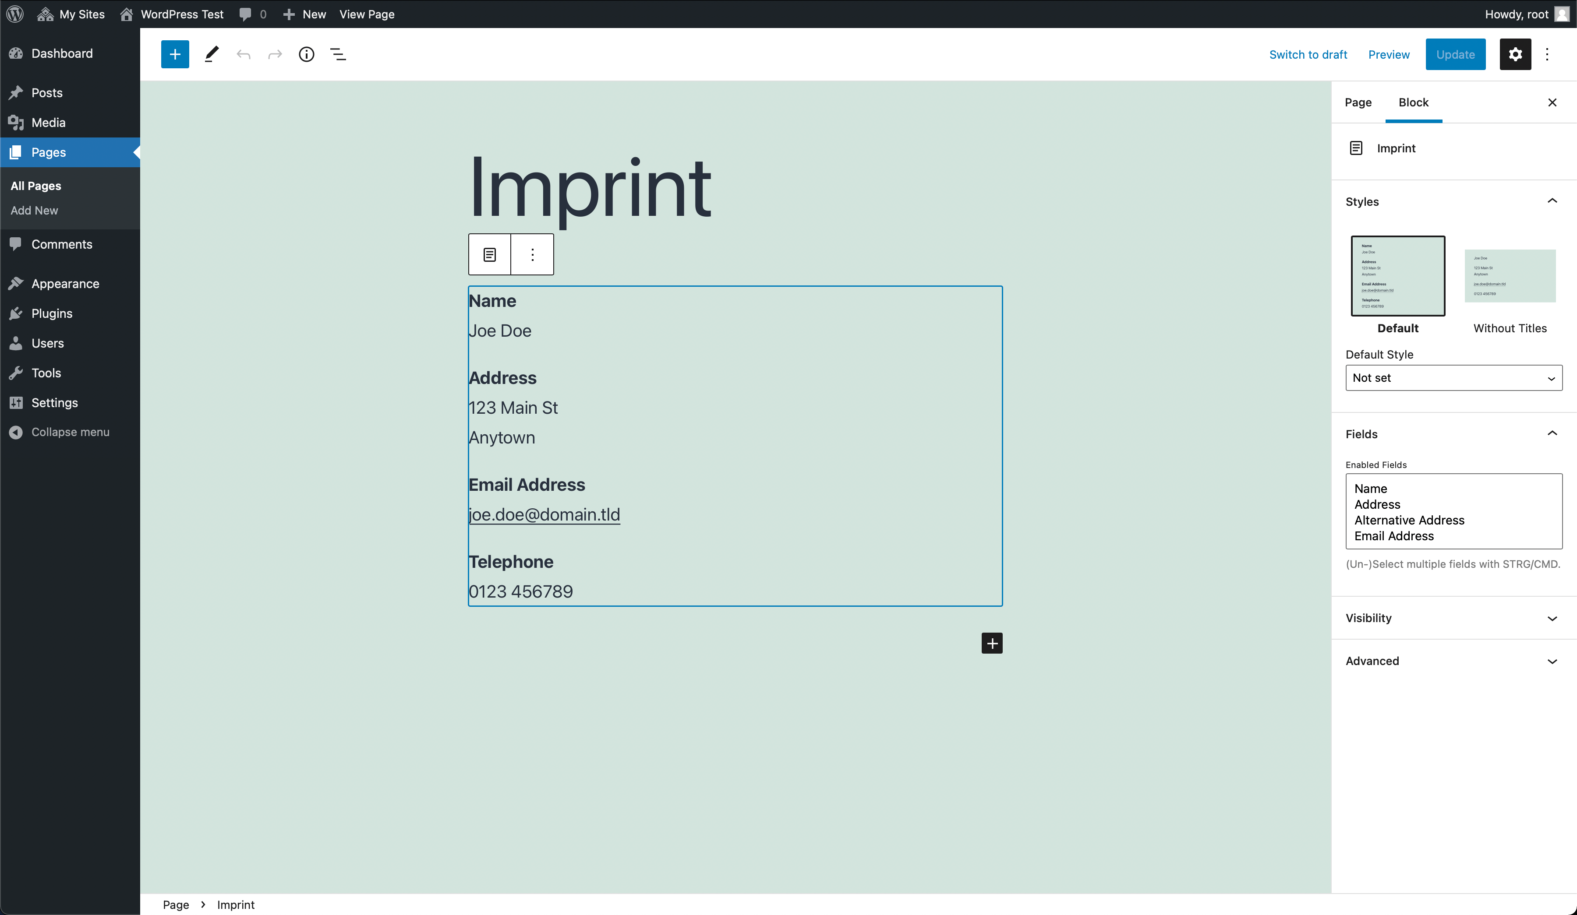The height and width of the screenshot is (915, 1577).
Task: Expand the Visibility panel
Action: point(1454,618)
